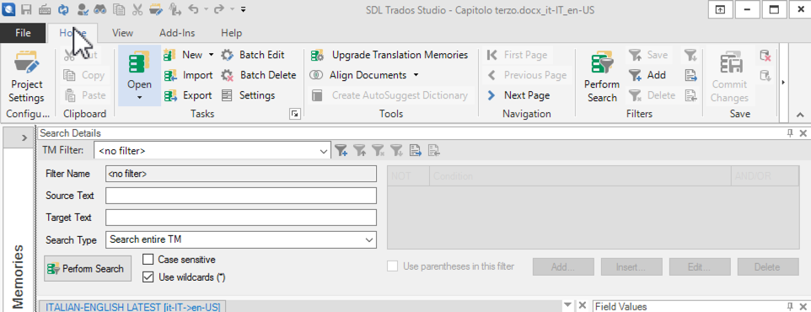Open the File menu

pos(23,33)
